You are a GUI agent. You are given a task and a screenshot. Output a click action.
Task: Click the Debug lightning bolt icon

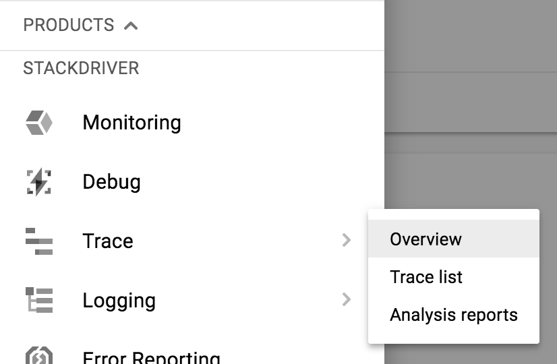click(38, 182)
